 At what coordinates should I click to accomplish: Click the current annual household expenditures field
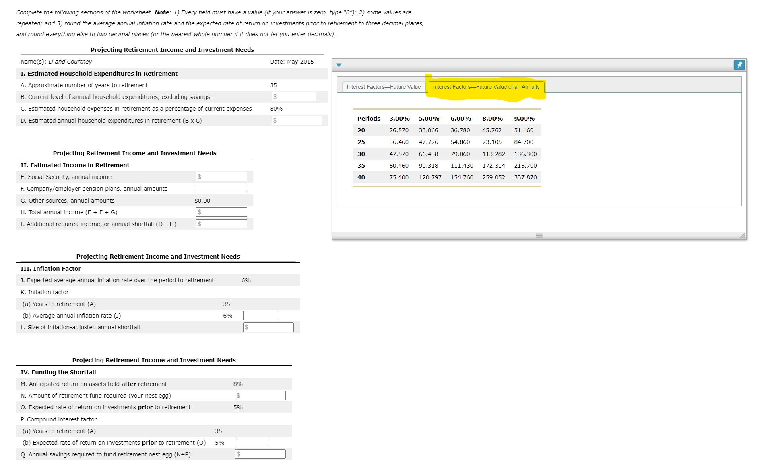point(294,96)
